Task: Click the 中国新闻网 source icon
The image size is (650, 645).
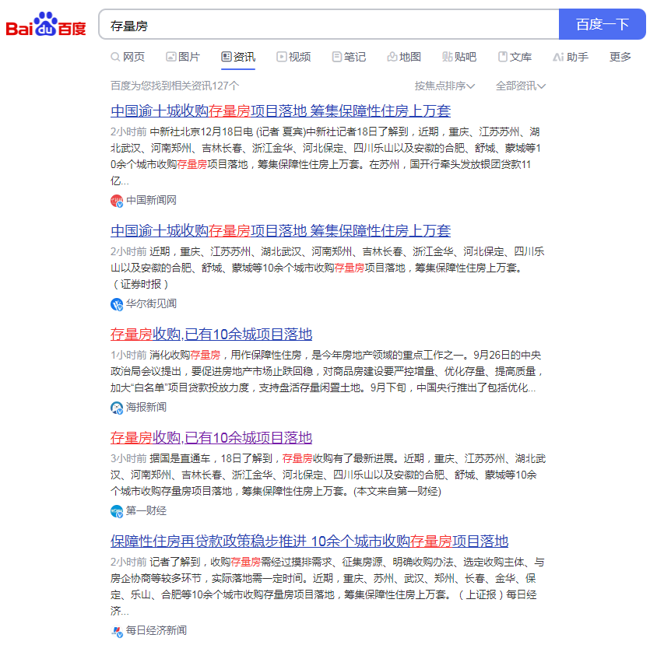Action: (x=117, y=200)
